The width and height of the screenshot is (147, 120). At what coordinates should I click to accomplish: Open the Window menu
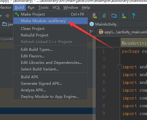tap(71, 7)
